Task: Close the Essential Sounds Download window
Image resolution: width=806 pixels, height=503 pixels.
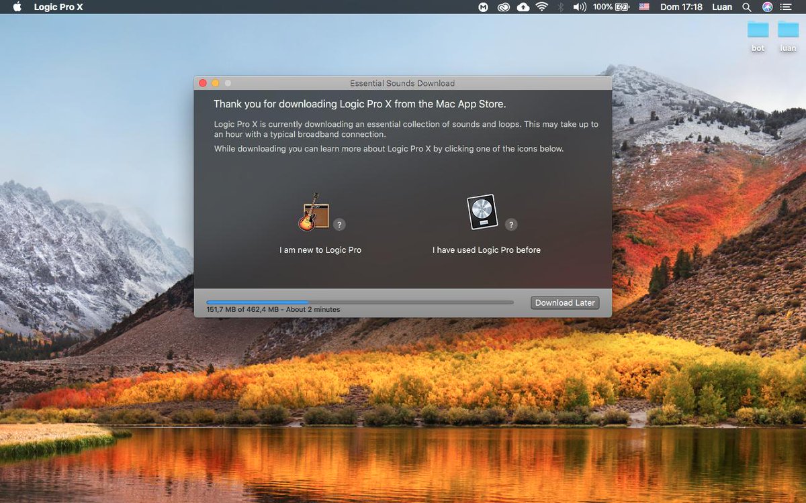Action: coord(203,83)
